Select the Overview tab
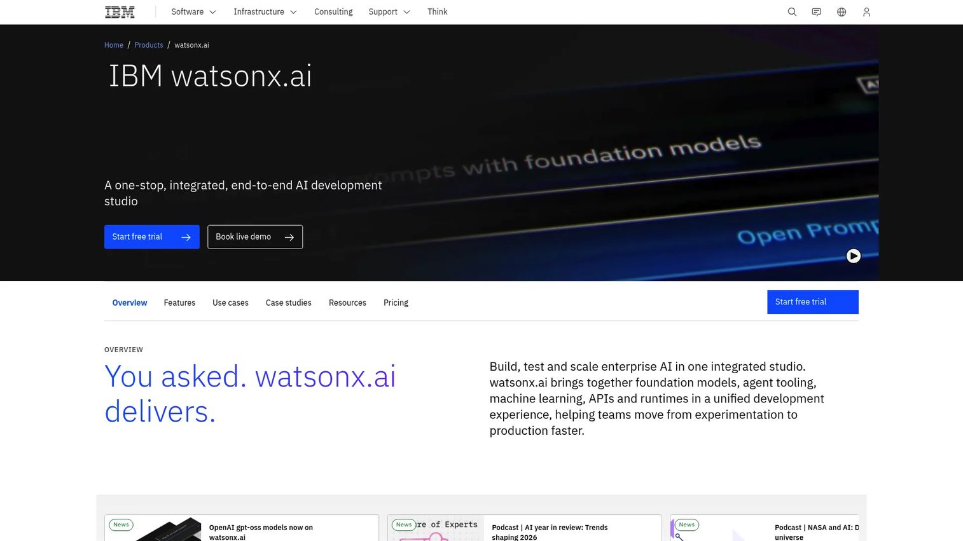Viewport: 963px width, 541px height. click(x=130, y=303)
